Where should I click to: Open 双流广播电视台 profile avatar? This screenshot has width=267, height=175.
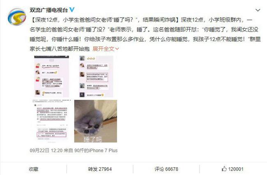click(17, 17)
